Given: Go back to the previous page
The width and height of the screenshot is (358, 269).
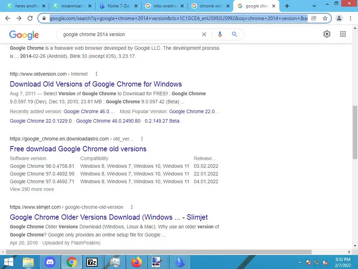Looking at the screenshot, I should click(x=8, y=18).
